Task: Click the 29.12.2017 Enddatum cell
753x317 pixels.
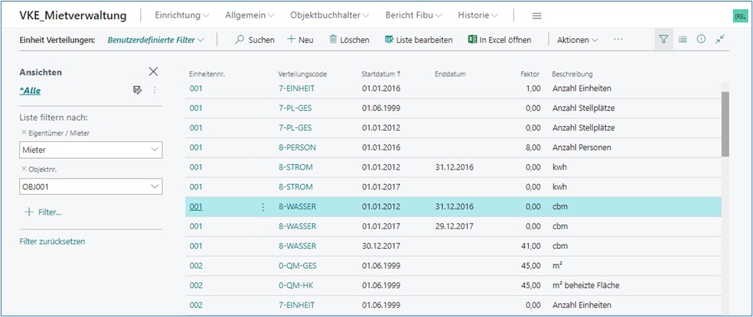Action: pos(454,226)
